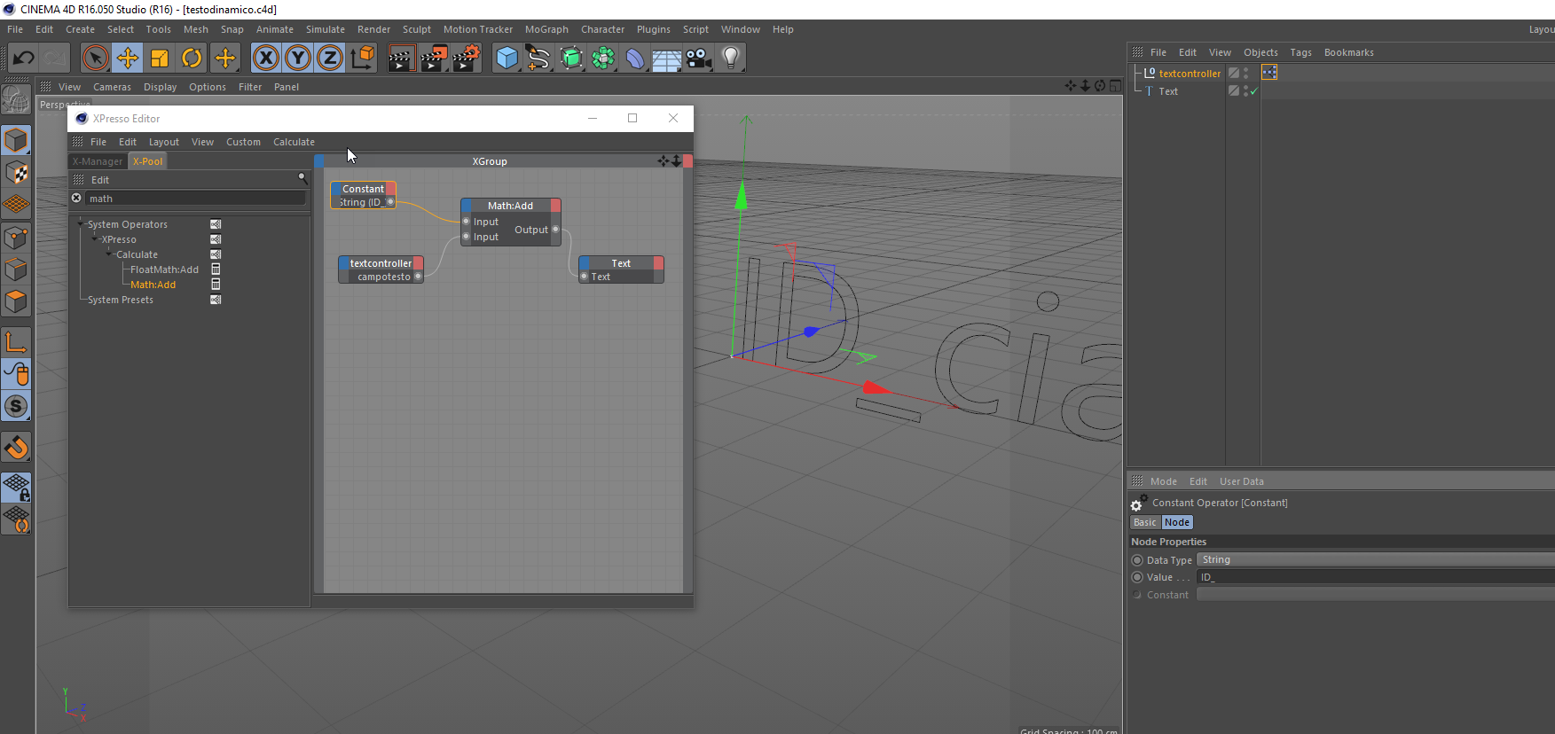Viewport: 1555px width, 734px height.
Task: Collapse Calculate tree node
Action: coord(110,254)
